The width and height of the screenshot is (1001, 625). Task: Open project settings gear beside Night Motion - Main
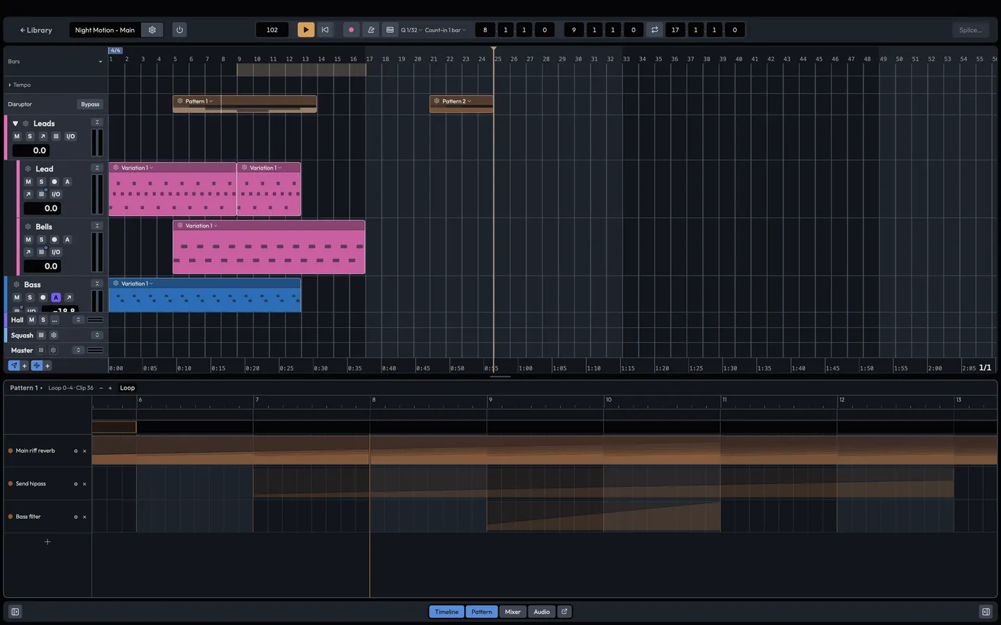point(152,30)
